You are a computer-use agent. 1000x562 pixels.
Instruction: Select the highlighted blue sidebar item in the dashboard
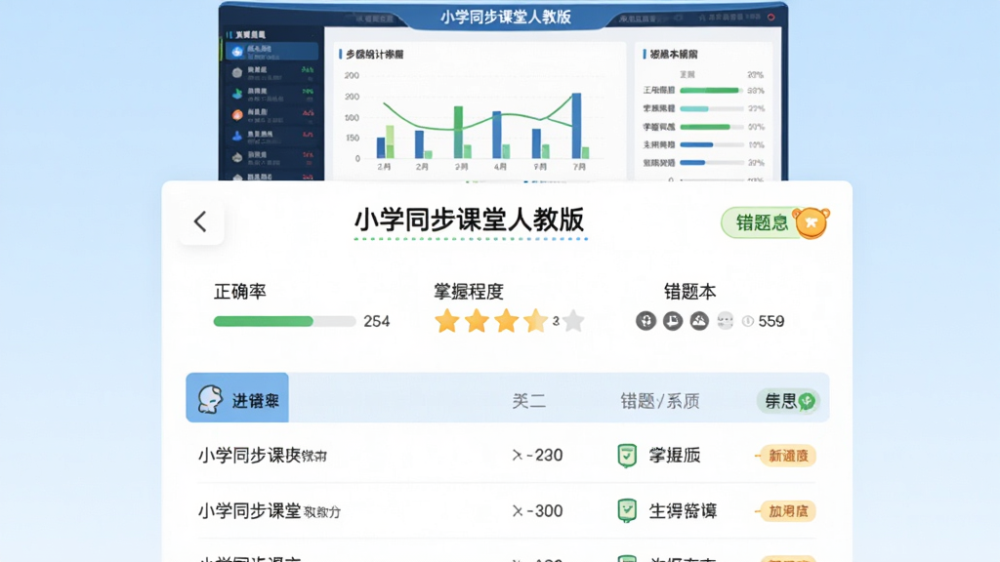[271, 52]
